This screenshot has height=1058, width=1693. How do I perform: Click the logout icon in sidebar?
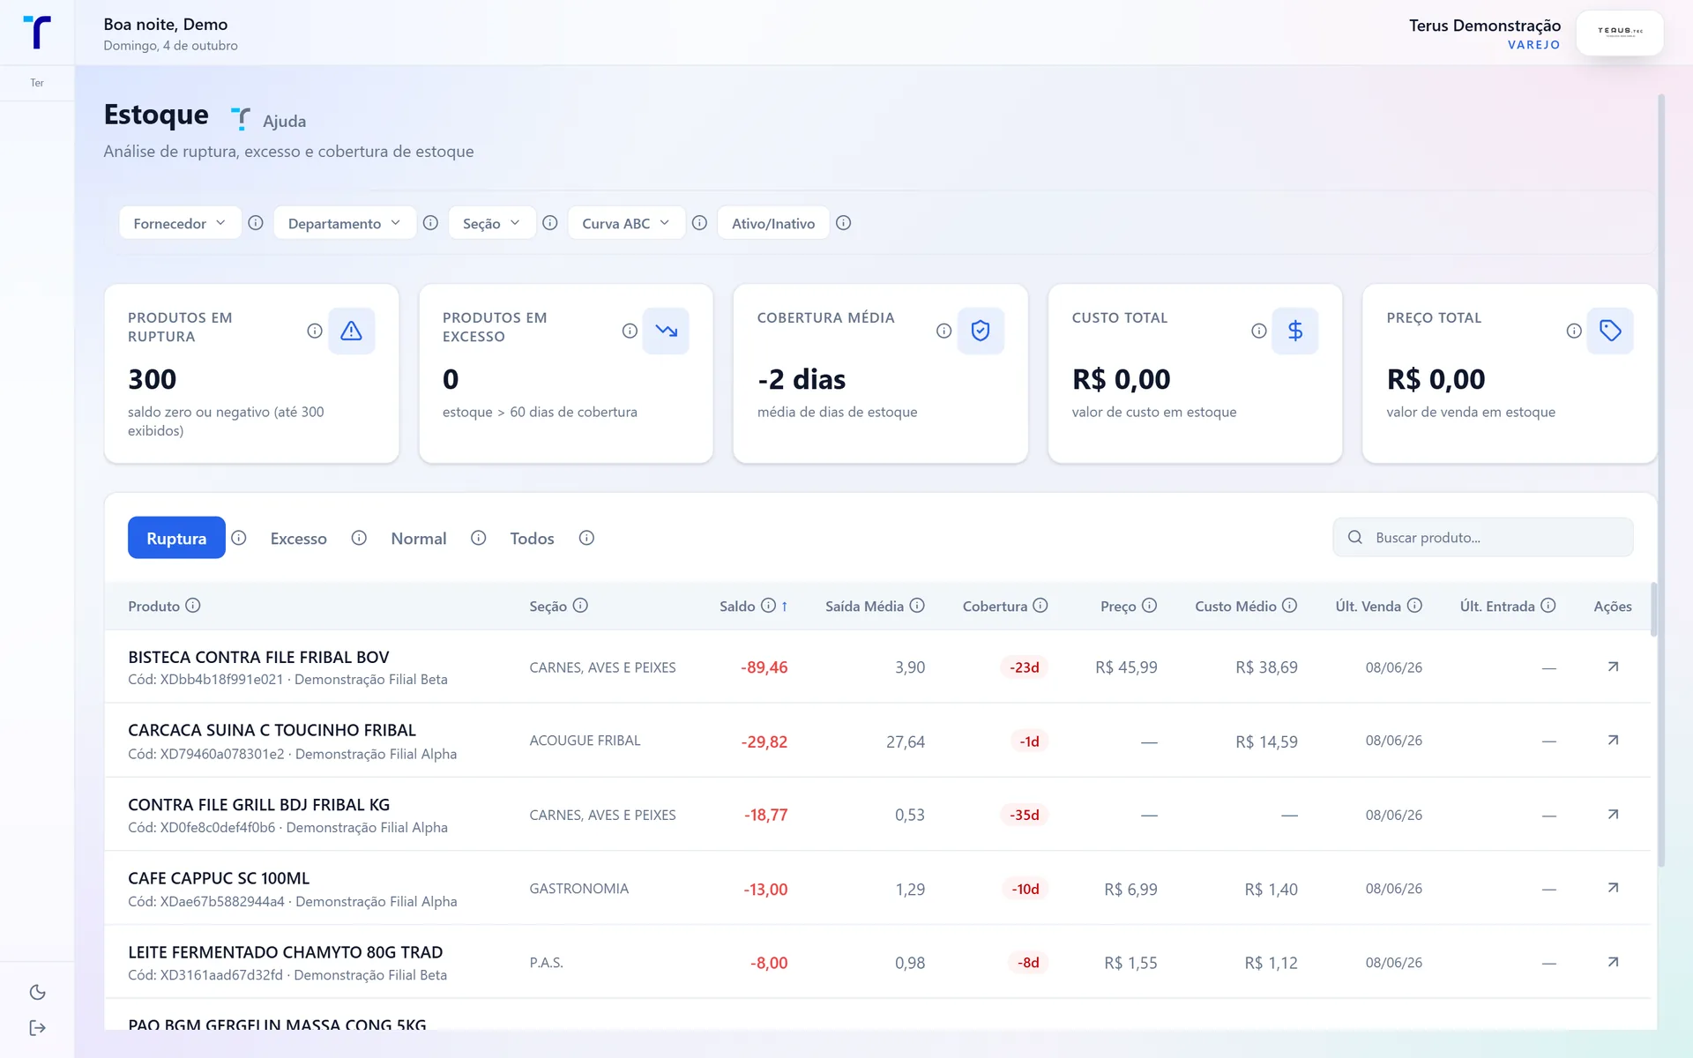37,1028
